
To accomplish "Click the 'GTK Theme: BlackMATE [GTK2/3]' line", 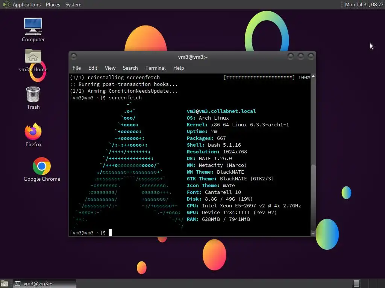I will click(230, 179).
